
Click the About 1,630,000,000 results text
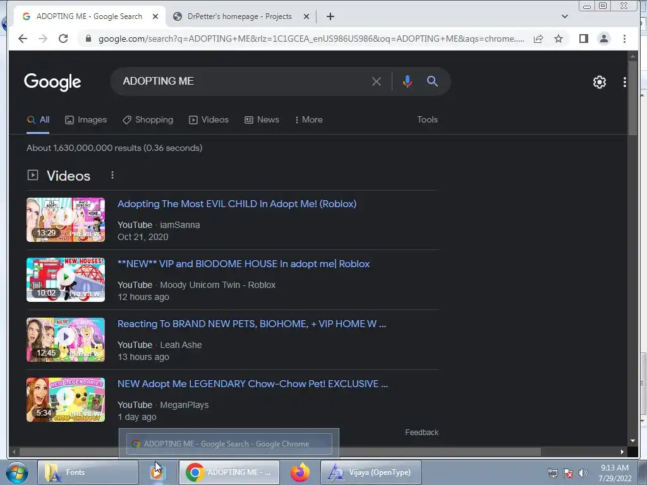(x=114, y=148)
